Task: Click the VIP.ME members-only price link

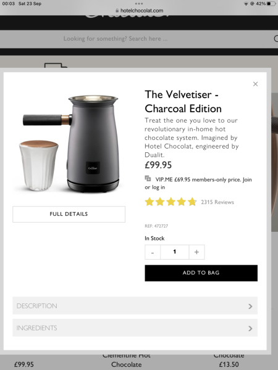Action: 198,183
